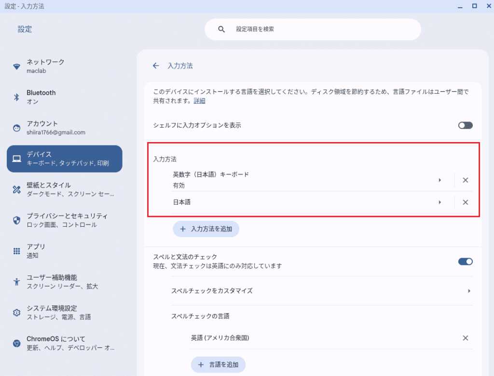This screenshot has width=494, height=376.
Task: Click the system preferences gear icon
Action: tap(17, 313)
